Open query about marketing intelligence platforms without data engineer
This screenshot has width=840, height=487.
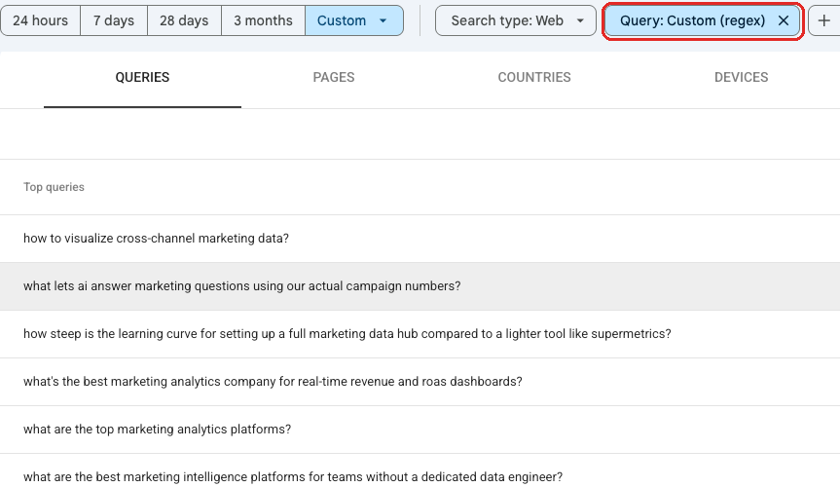420,472
